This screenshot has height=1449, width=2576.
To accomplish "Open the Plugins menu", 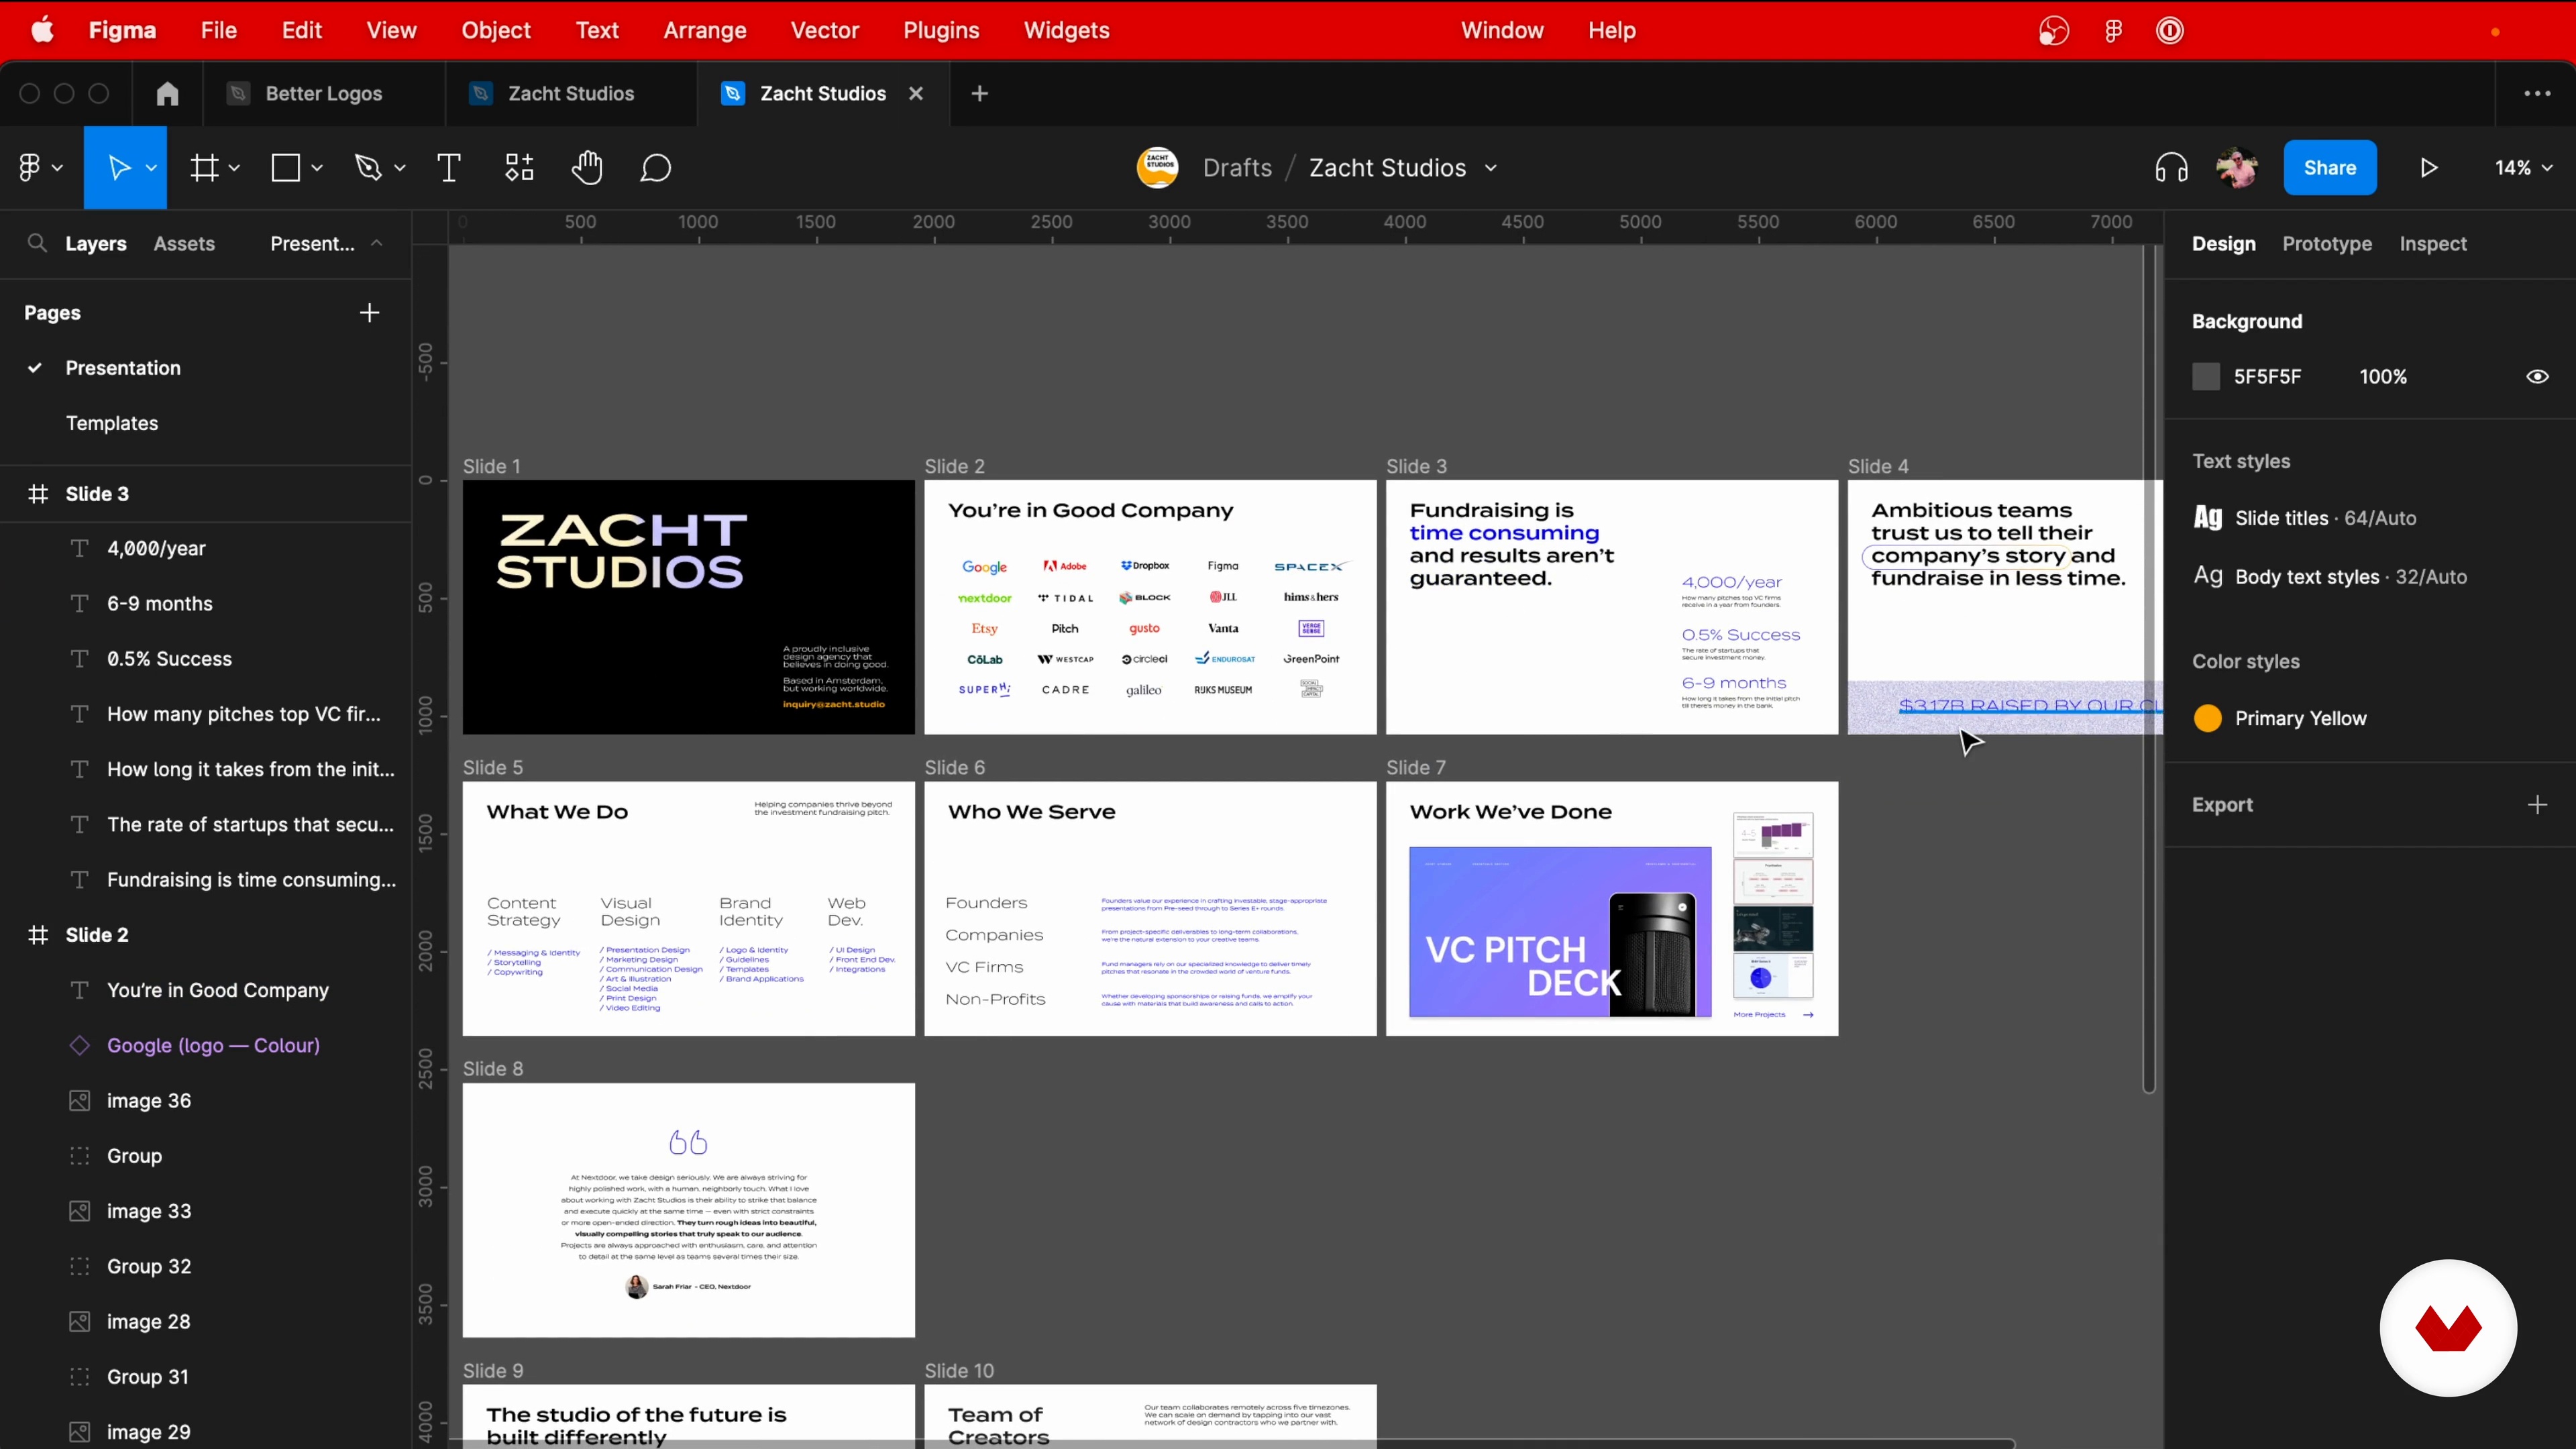I will (x=941, y=31).
